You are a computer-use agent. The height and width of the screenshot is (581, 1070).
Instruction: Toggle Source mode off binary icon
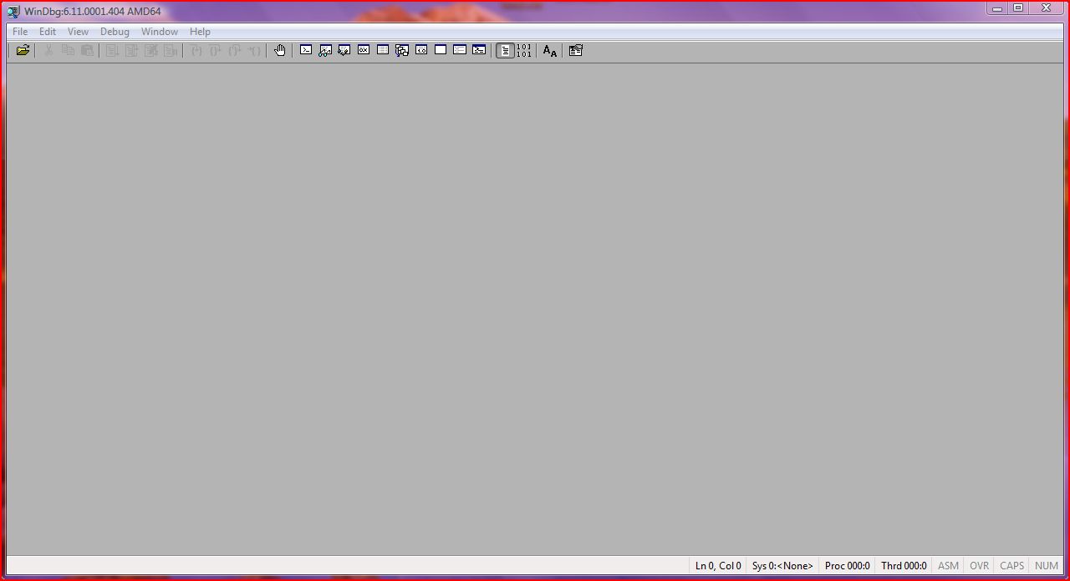[523, 50]
